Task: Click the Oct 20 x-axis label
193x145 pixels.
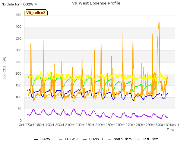Action: tap(54, 125)
